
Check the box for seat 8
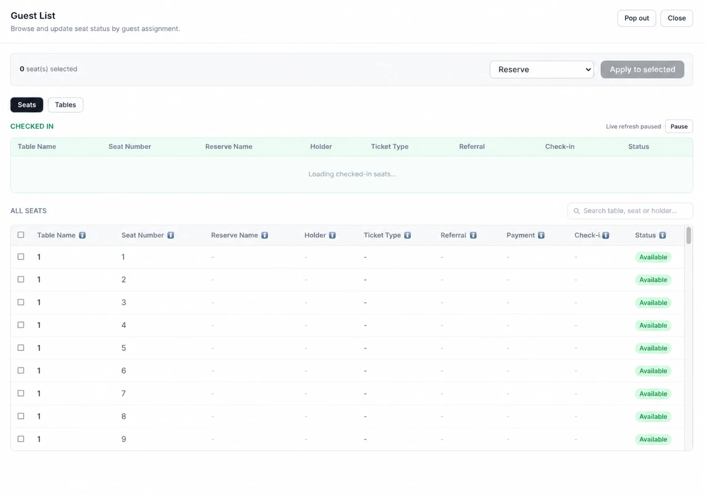click(x=21, y=416)
